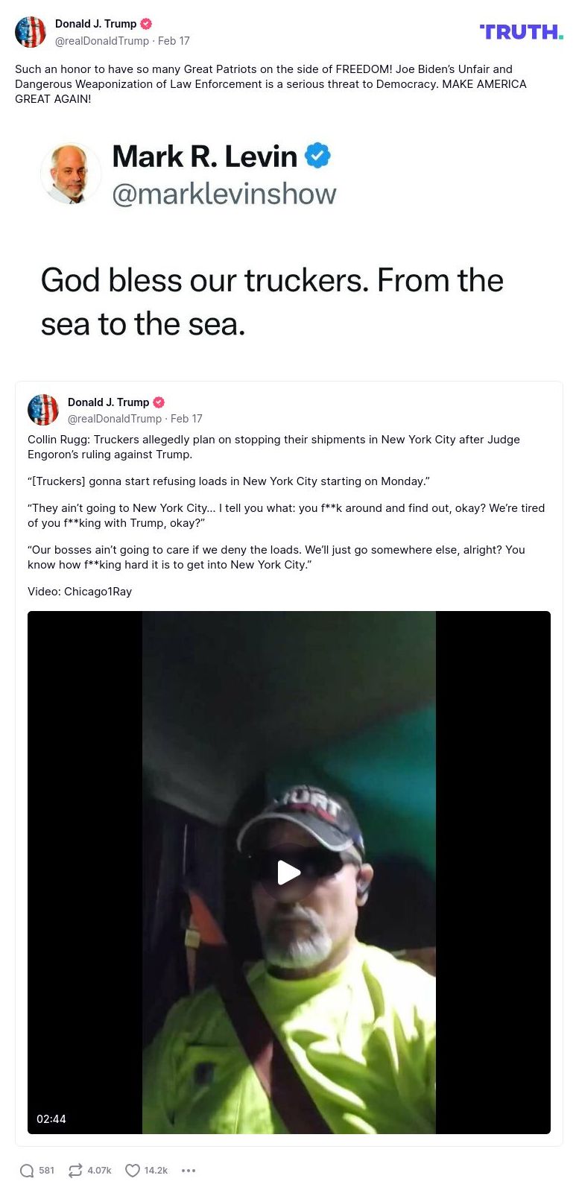
Task: Click the ReTruth arrows icon
Action: coord(75,1171)
